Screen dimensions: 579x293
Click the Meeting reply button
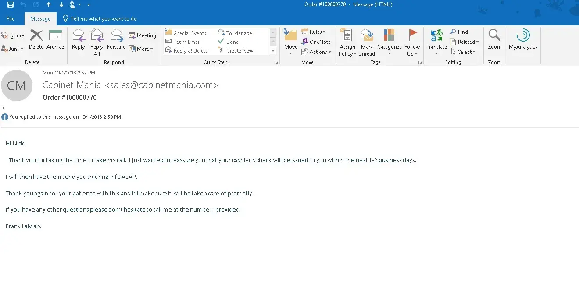(143, 35)
